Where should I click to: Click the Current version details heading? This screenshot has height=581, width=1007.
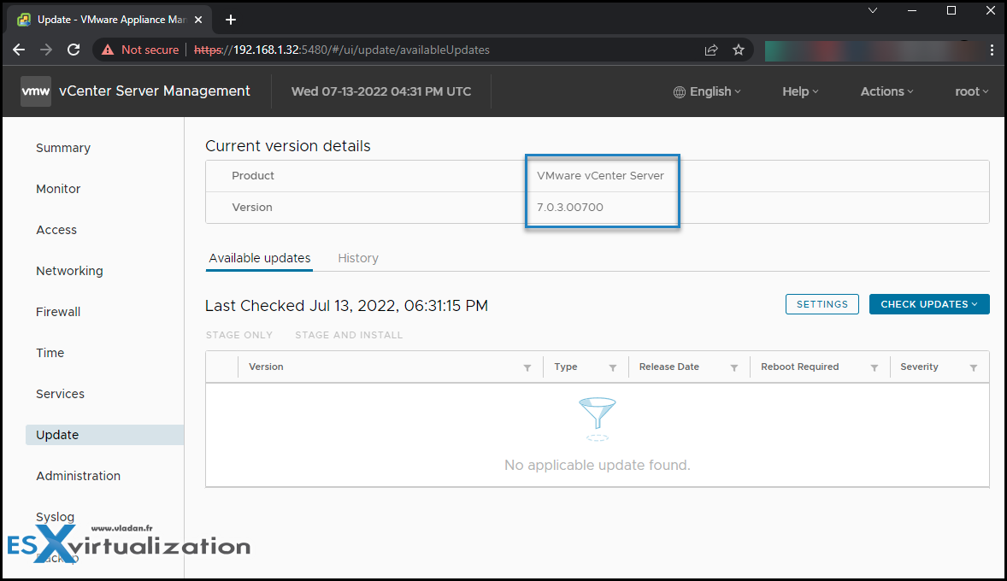pyautogui.click(x=288, y=146)
